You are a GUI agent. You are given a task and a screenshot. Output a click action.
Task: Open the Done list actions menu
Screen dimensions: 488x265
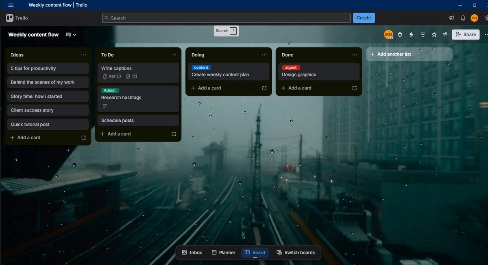(x=354, y=55)
